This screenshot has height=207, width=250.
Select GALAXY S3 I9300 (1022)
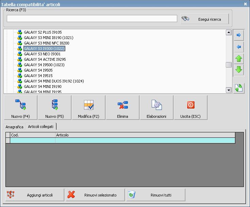[x=44, y=49]
